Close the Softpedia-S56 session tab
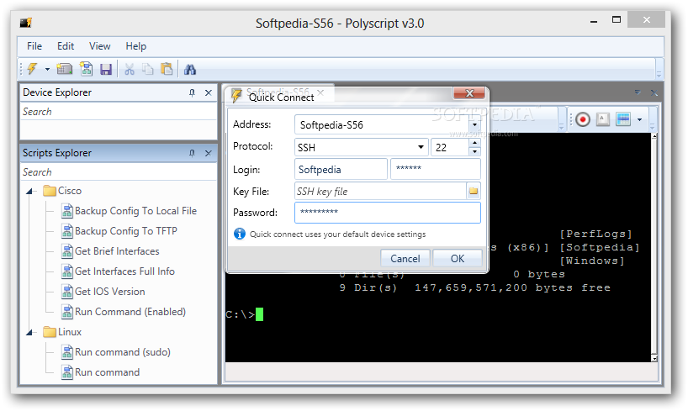This screenshot has width=688, height=411. point(320,92)
